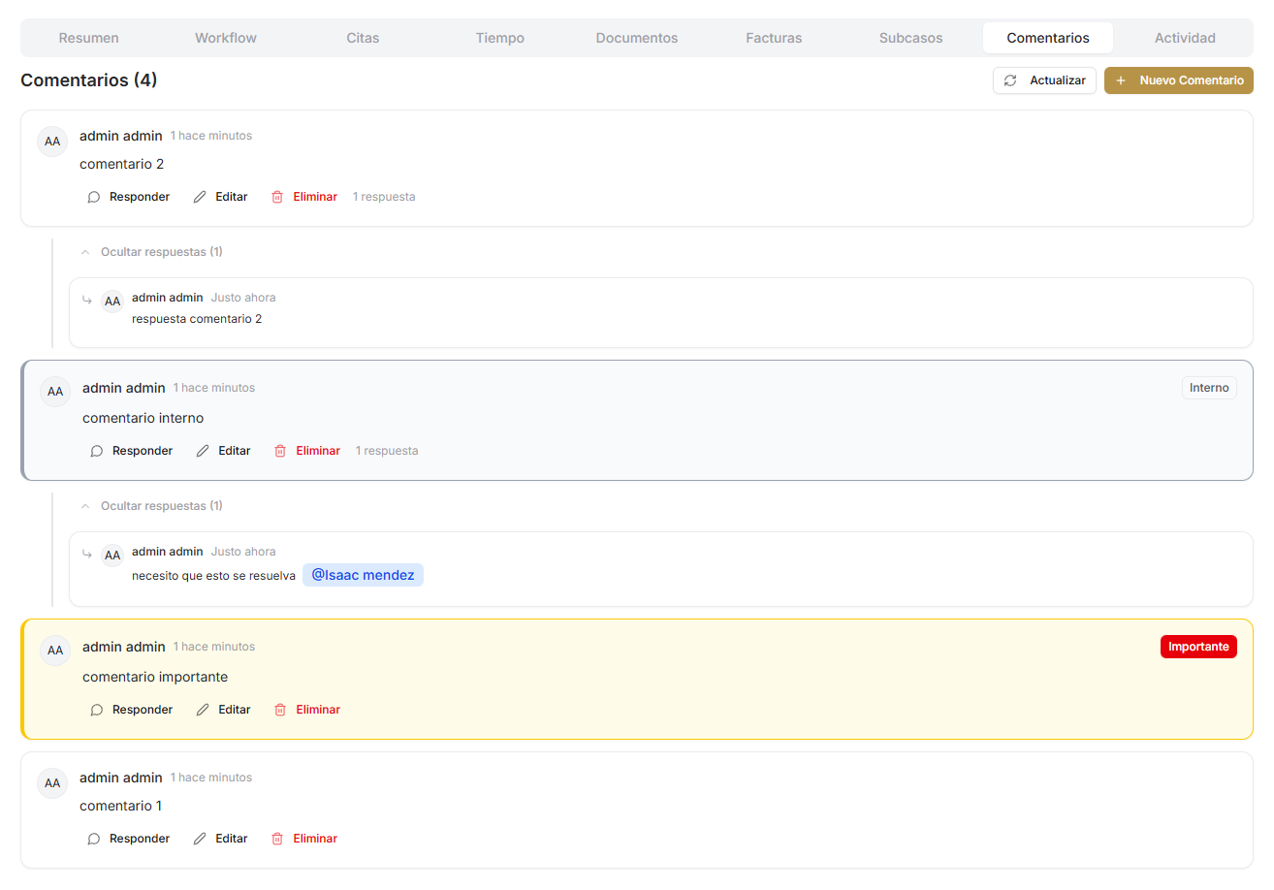Click pencil icon on comentario 1
This screenshot has height=890, width=1274.
click(x=200, y=839)
